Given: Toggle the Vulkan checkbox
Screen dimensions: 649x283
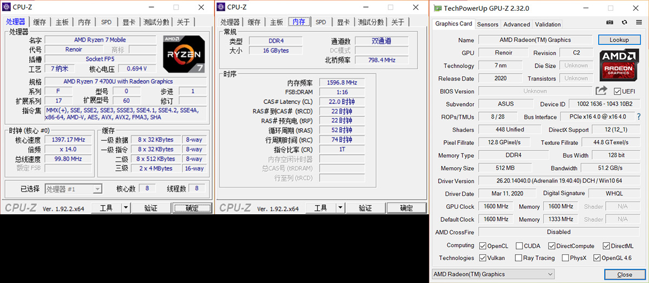Looking at the screenshot, I should (483, 258).
